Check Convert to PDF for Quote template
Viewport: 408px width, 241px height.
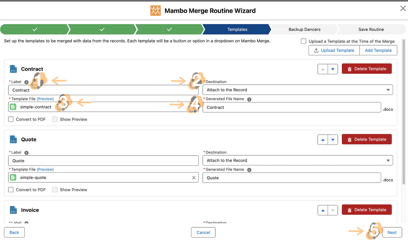(x=11, y=190)
